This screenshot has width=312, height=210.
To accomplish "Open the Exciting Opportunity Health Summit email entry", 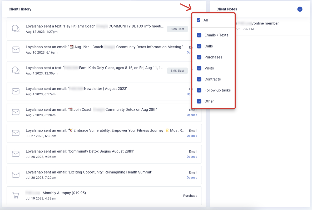I will click(89, 172).
